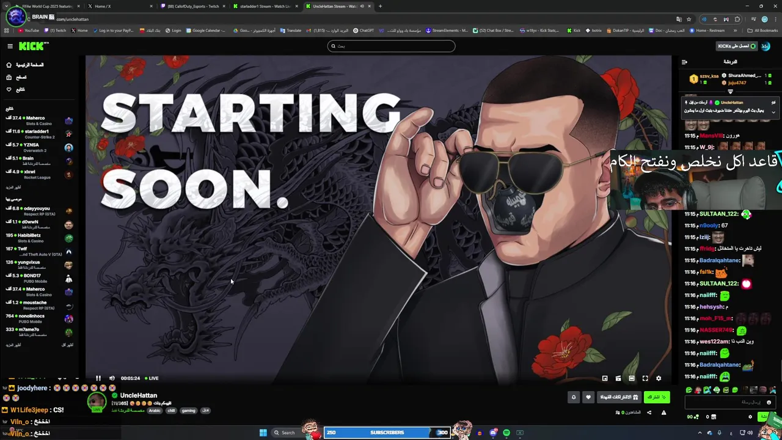Screen dimensions: 782x440
Task: Open HabibiBetz Slots & Casino channel
Action: click(x=39, y=238)
